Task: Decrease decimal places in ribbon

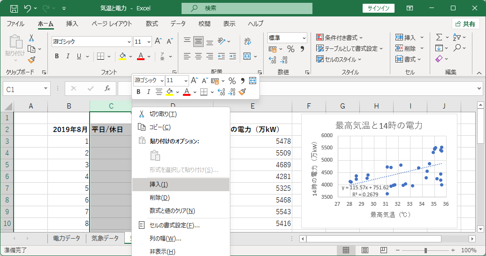Action: point(284,60)
